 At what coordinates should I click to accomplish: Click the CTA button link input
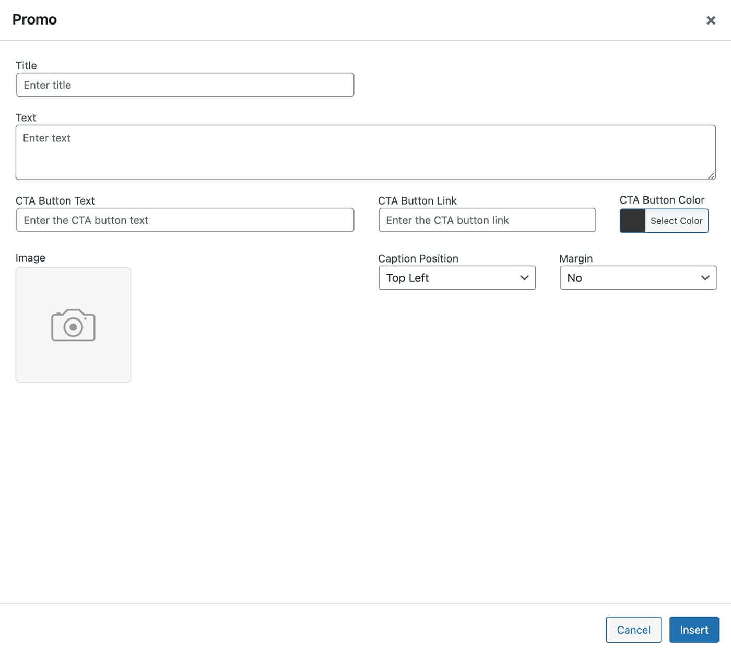[x=487, y=220]
